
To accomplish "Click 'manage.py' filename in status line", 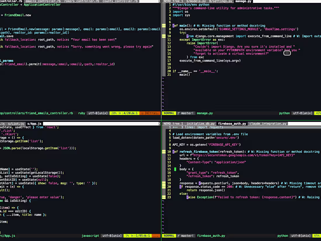I will (205, 113).
